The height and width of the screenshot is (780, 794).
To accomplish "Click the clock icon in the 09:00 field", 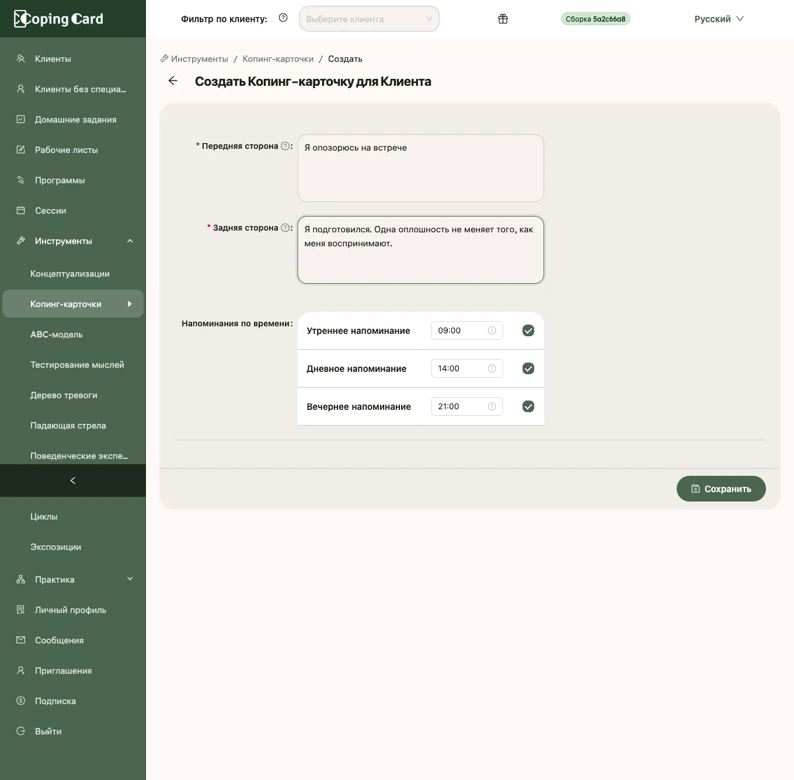I will pos(492,330).
